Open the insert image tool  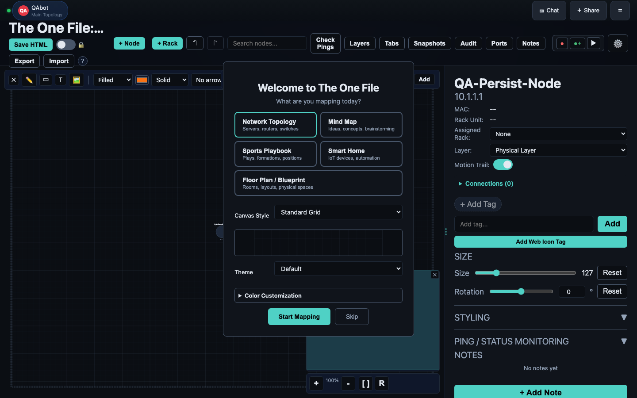[77, 80]
